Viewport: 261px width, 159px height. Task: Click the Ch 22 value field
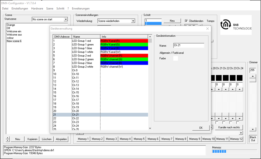click(x=226, y=85)
